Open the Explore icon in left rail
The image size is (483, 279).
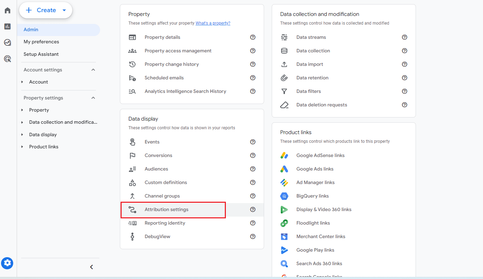click(x=7, y=43)
